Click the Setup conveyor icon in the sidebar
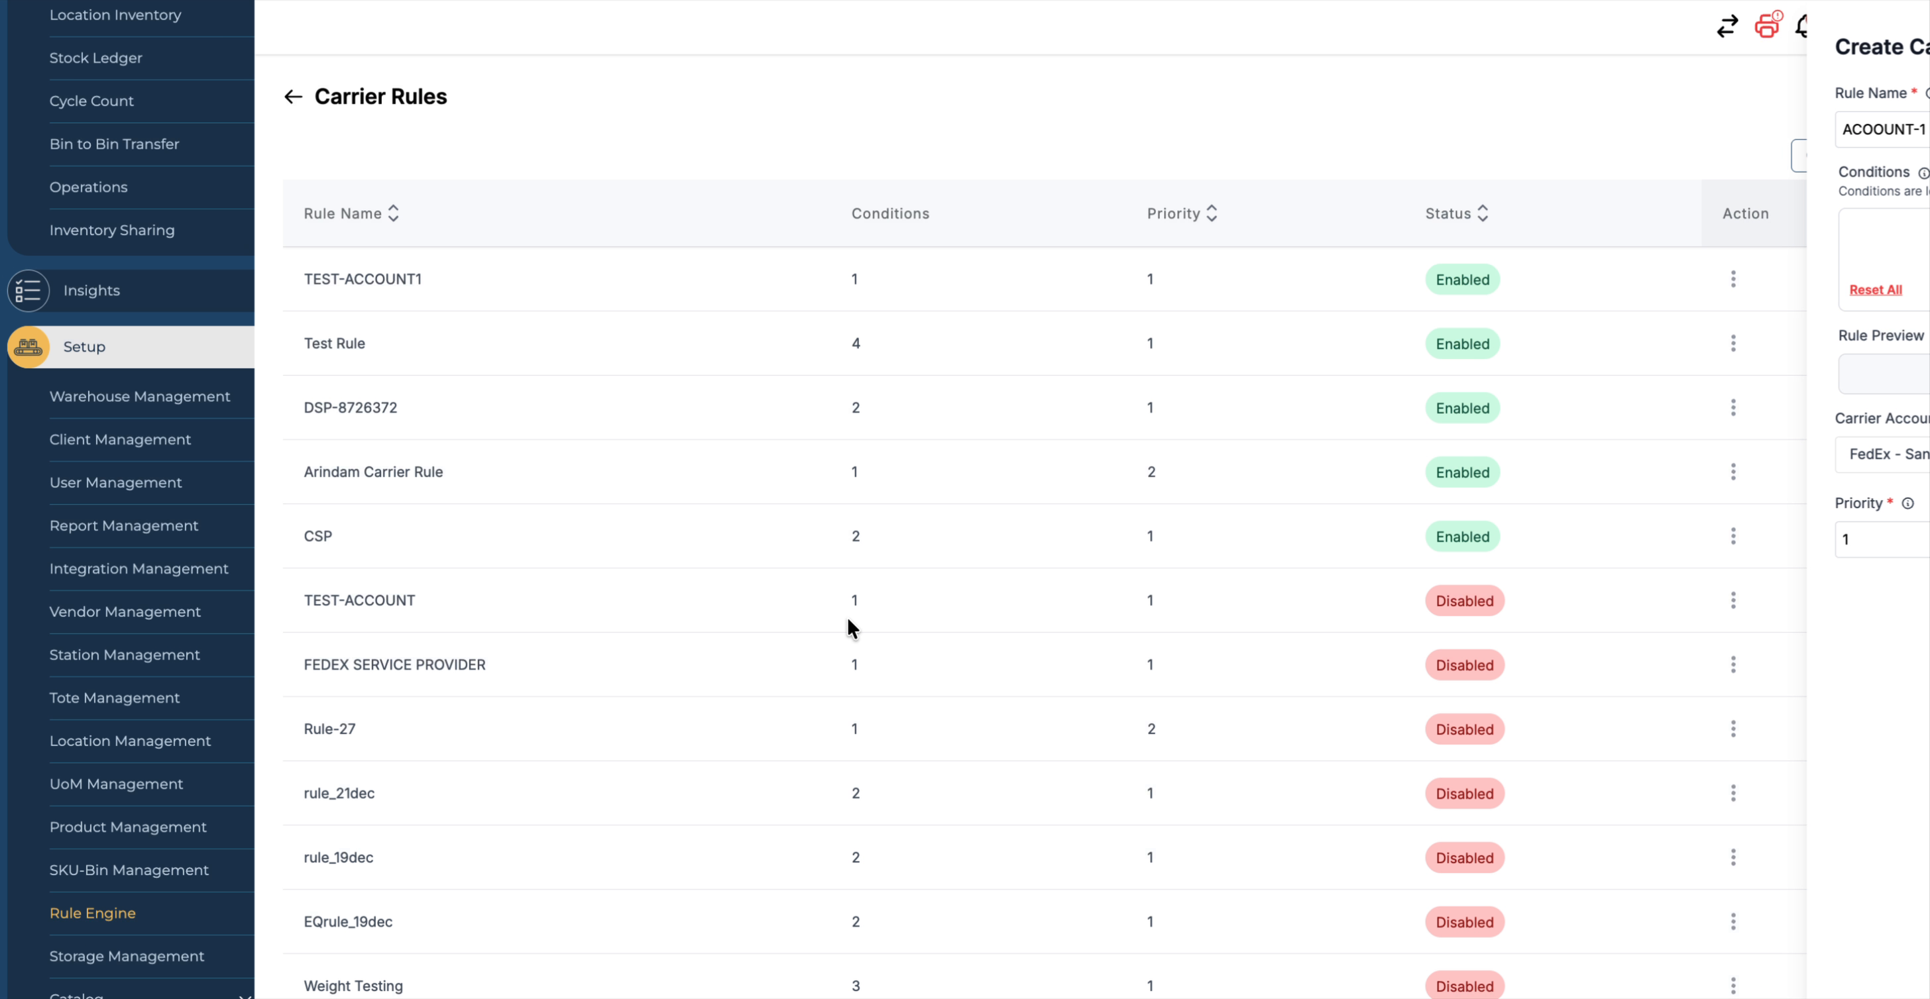 pyautogui.click(x=28, y=346)
